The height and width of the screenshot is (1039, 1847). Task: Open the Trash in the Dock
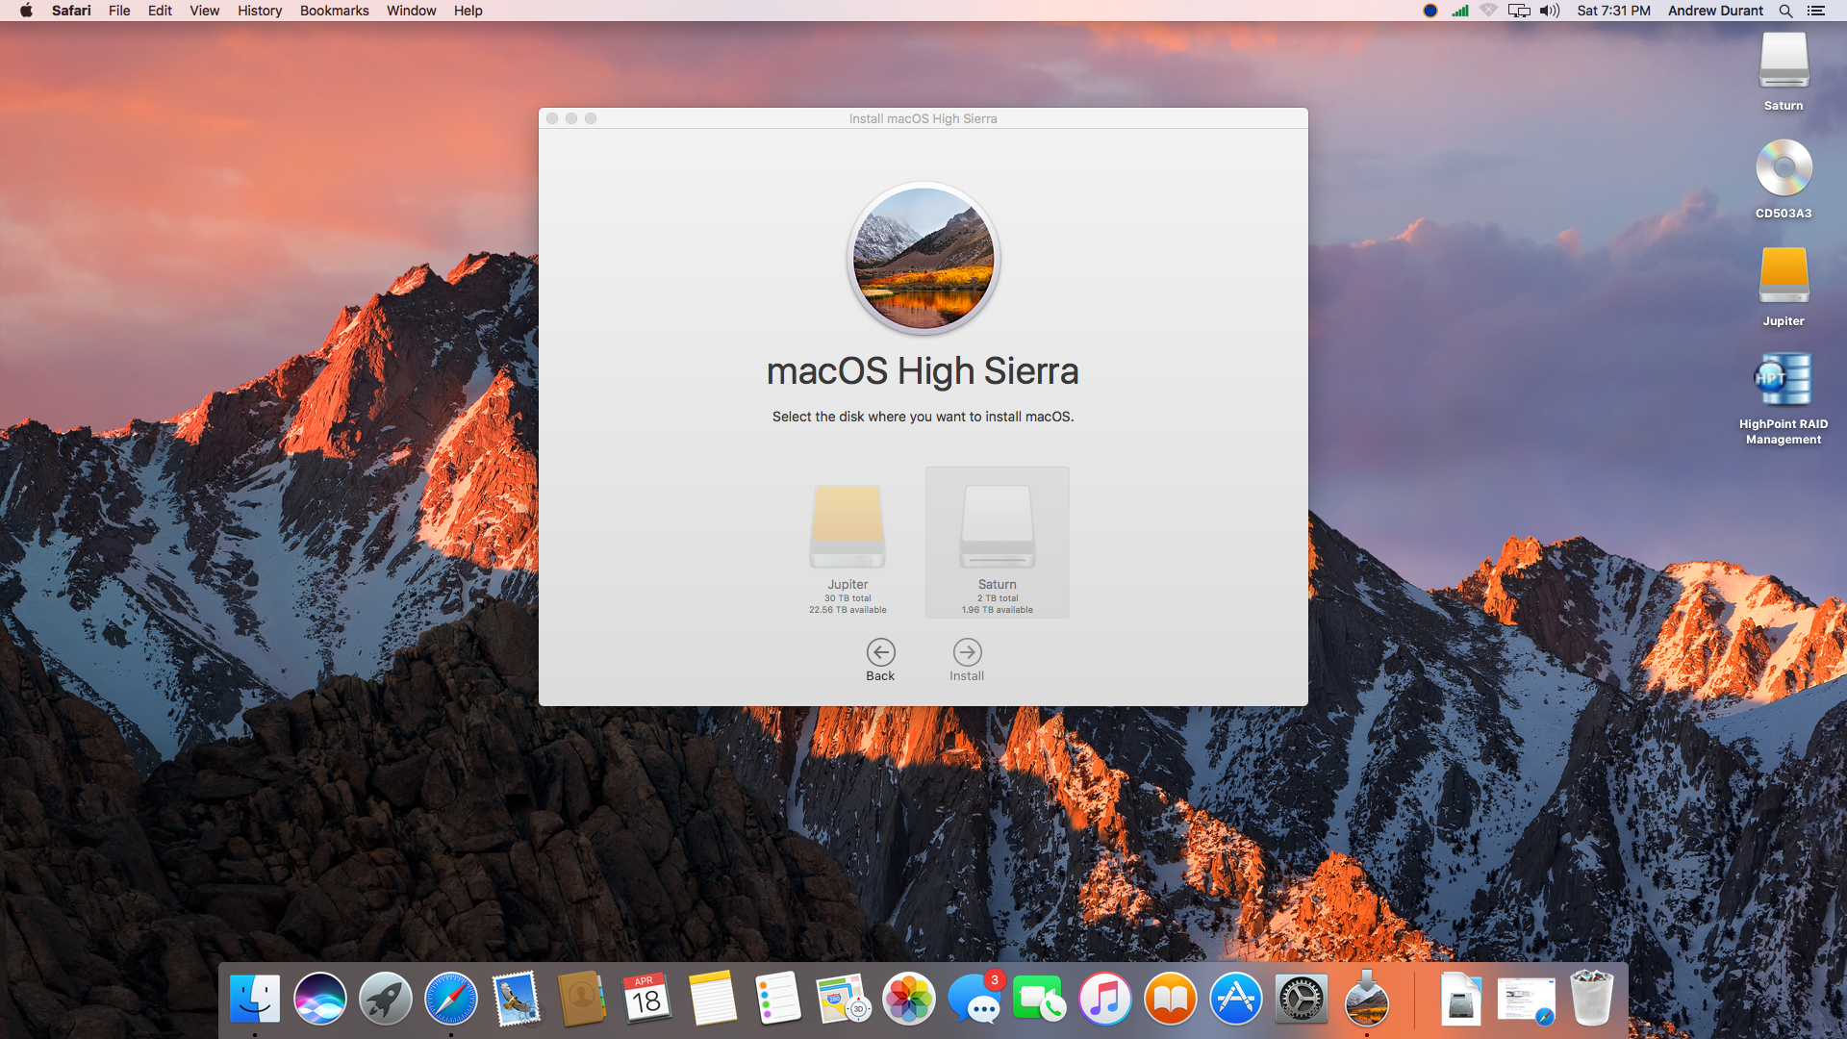pos(1592,999)
